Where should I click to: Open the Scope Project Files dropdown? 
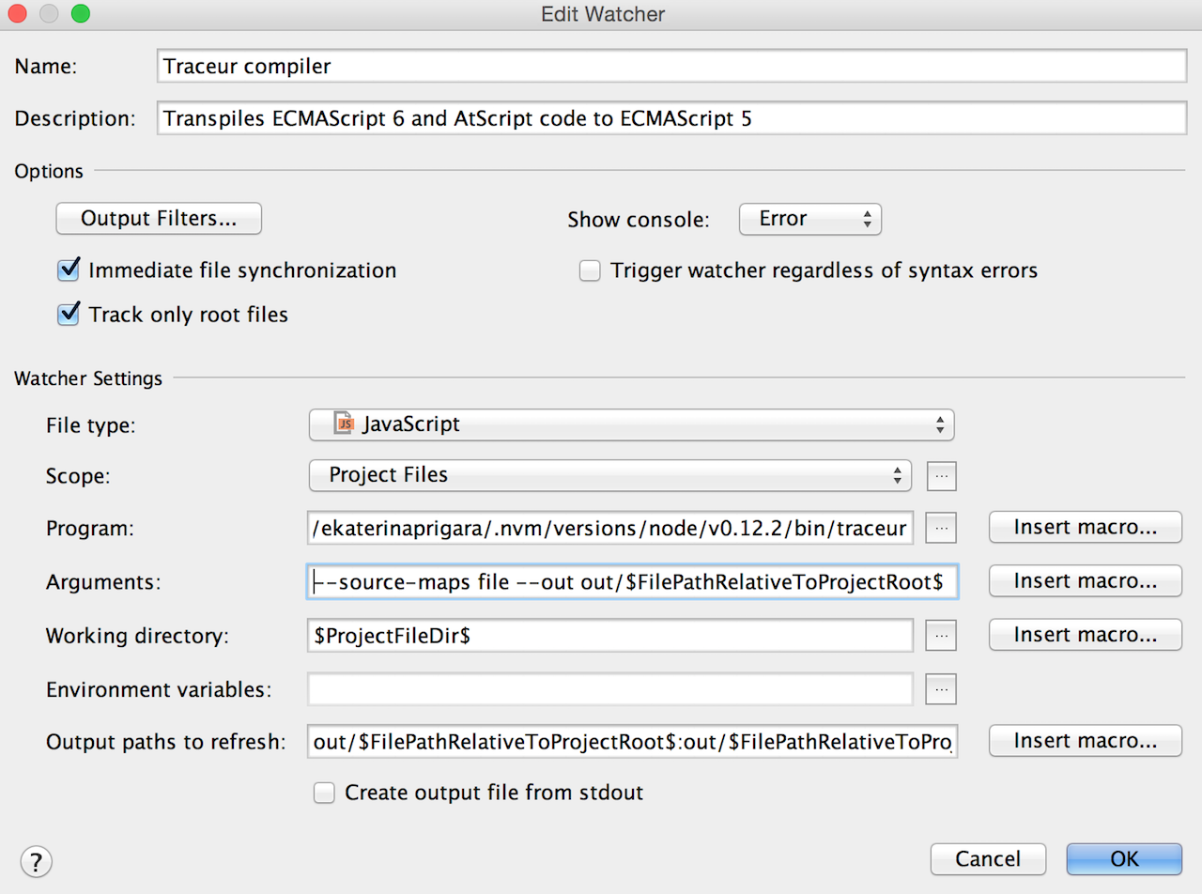pyautogui.click(x=609, y=476)
